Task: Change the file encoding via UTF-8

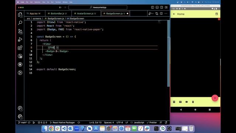Action: 119,123
